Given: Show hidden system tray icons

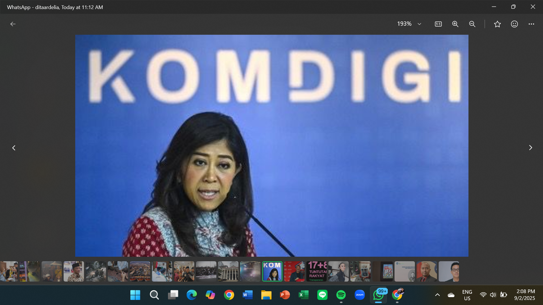Looking at the screenshot, I should 437,295.
